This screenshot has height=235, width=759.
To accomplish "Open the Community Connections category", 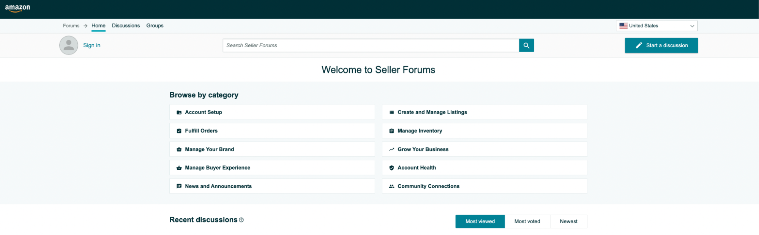I will point(484,186).
